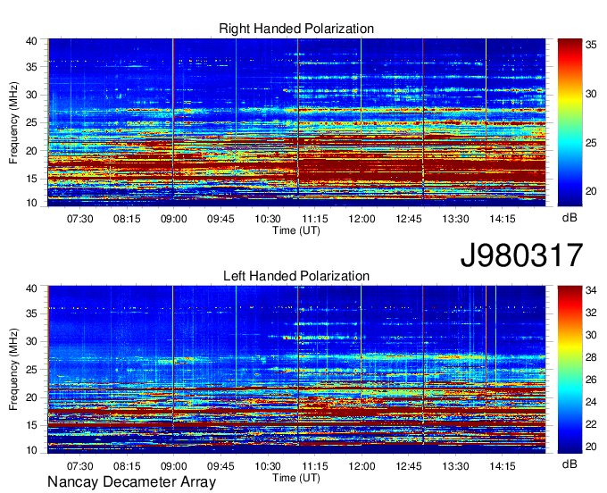This screenshot has height=493, width=607.
Task: Click the "Nancay Decameter Array" caption
Action: (x=131, y=482)
